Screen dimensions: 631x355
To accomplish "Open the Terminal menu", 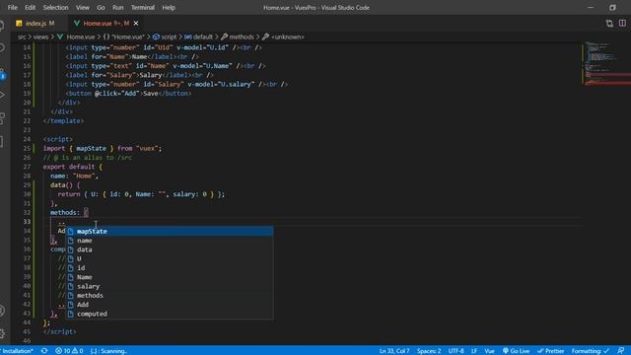I will 142,7.
